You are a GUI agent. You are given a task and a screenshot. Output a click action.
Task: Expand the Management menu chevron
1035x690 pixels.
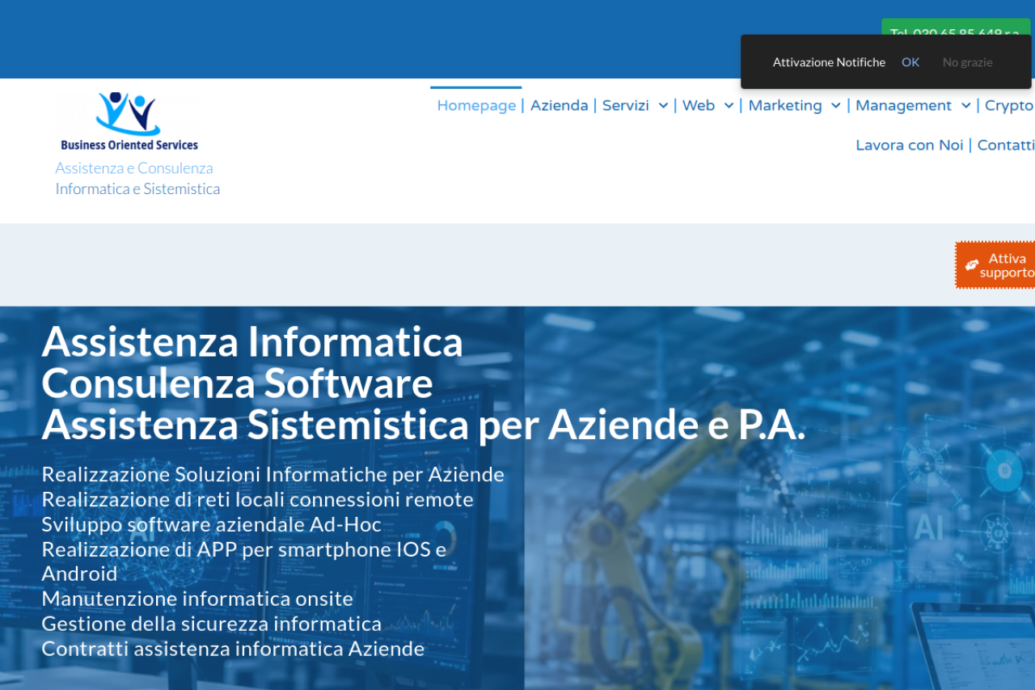click(x=965, y=106)
